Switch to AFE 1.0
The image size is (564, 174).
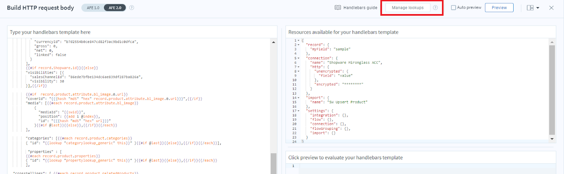pyautogui.click(x=93, y=8)
